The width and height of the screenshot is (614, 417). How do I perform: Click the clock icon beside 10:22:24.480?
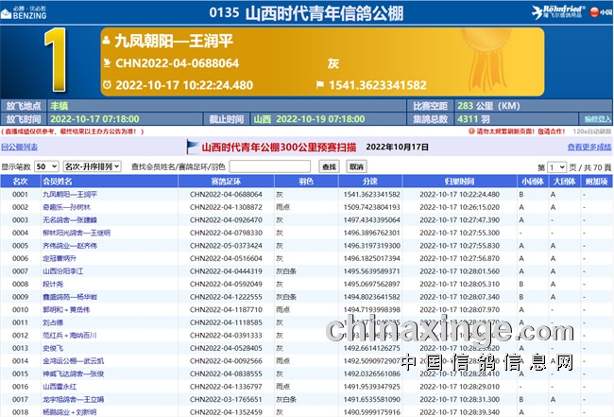[x=107, y=85]
